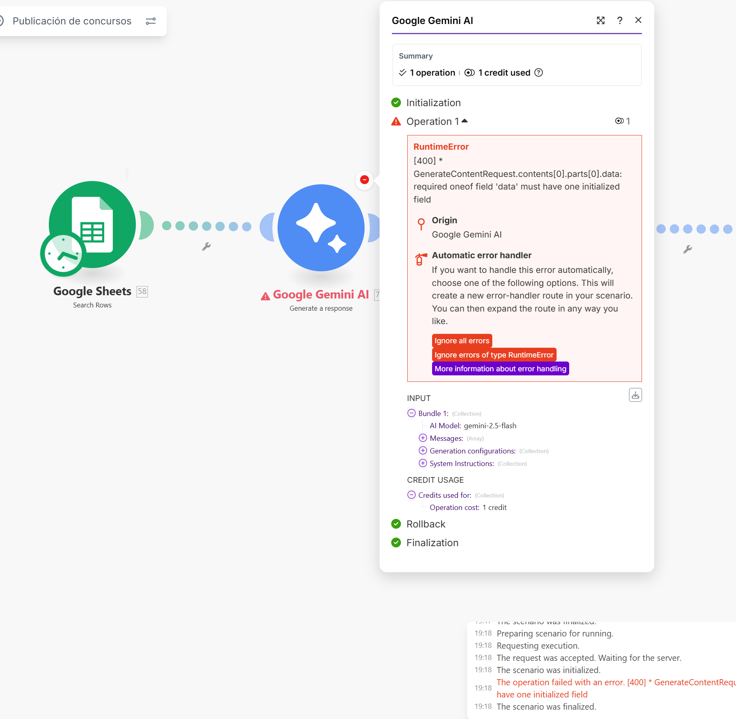Screen dimensions: 736x719
Task: Click the Google Sheets module label
Action: 92,291
